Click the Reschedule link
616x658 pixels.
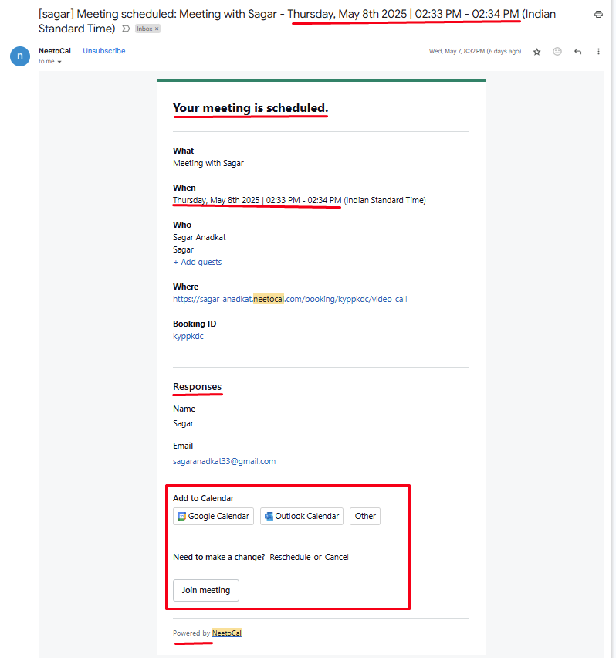pyautogui.click(x=289, y=557)
